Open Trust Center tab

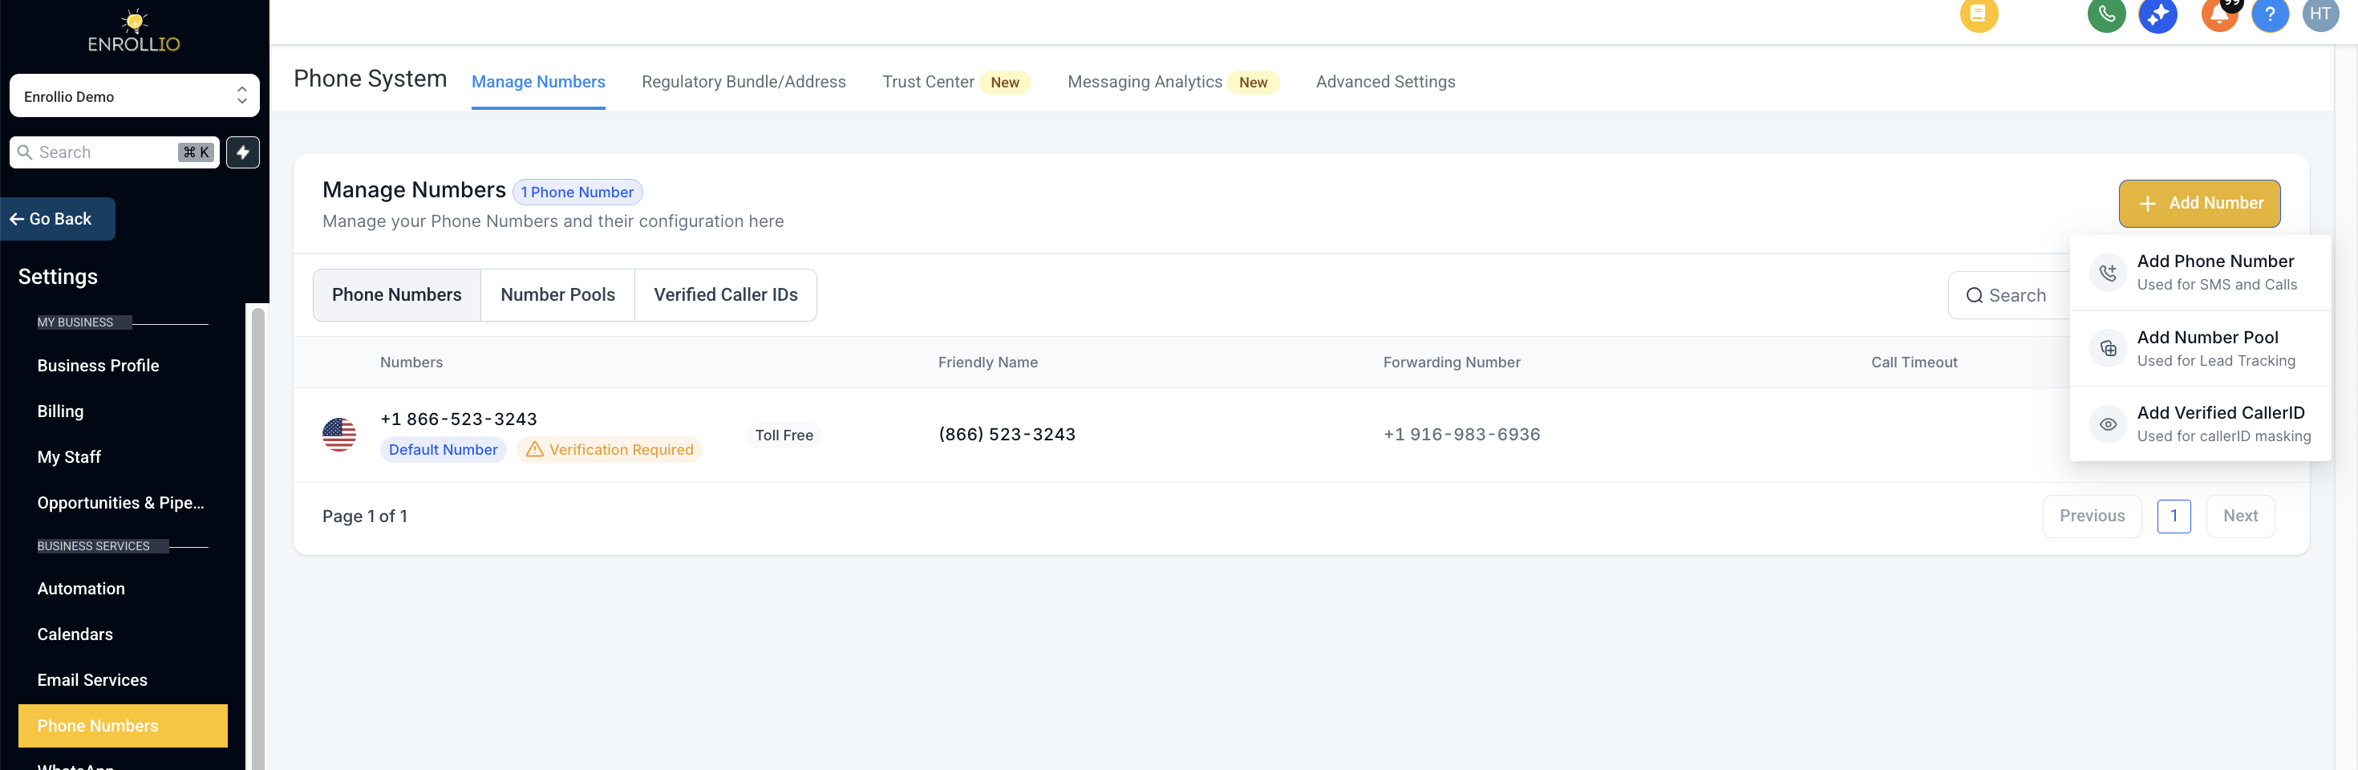pyautogui.click(x=956, y=83)
